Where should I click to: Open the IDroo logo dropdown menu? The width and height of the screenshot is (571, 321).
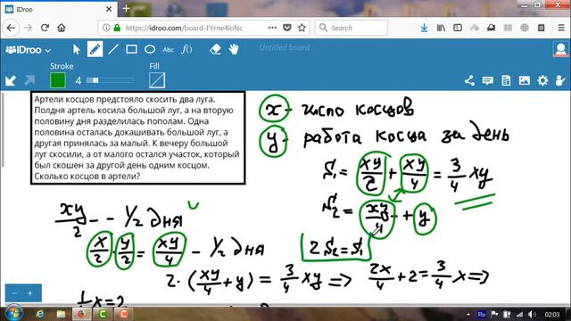pos(29,50)
